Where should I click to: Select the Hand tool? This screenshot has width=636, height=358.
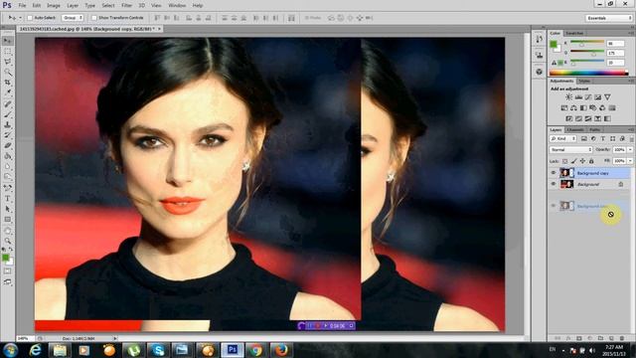click(x=8, y=231)
